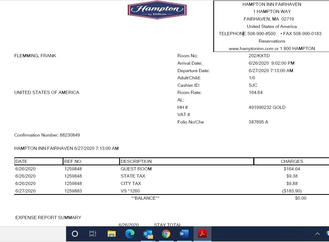Click the $9.38 state tax amount
The height and width of the screenshot is (242, 329).
292,176
